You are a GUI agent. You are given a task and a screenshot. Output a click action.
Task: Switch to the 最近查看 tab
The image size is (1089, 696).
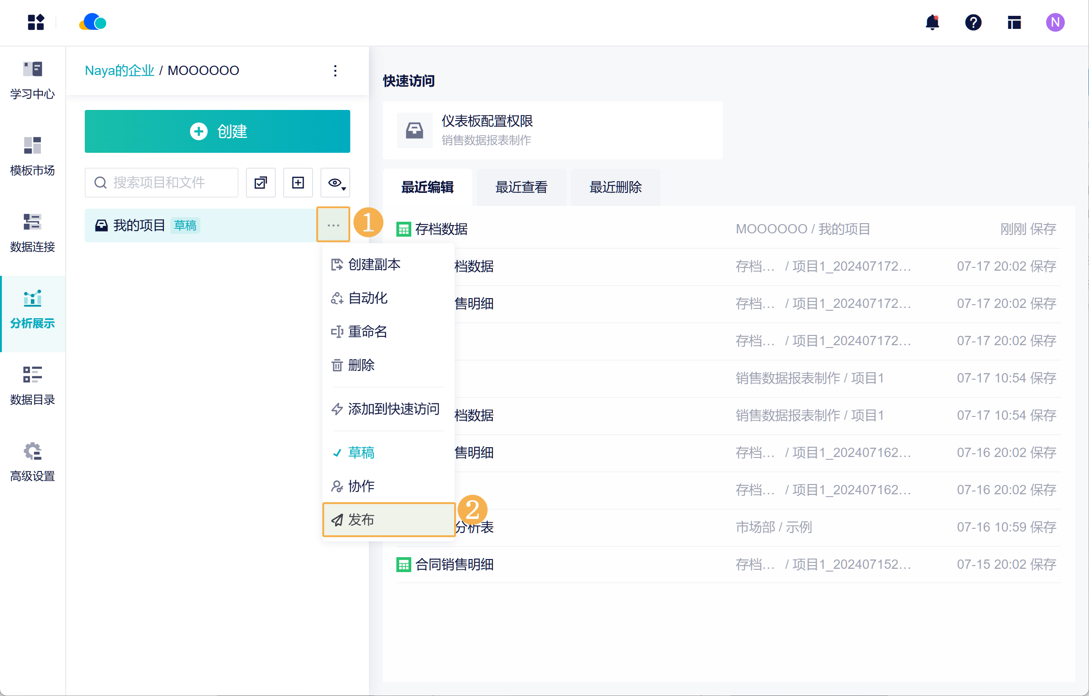[x=522, y=187]
